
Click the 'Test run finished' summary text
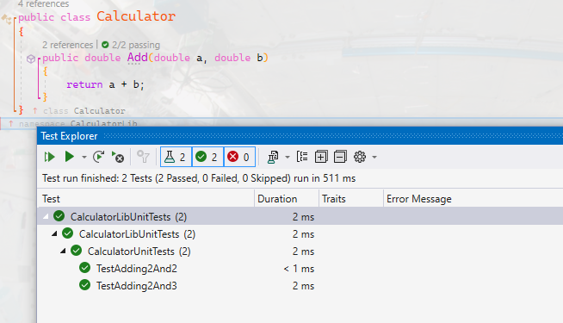199,178
